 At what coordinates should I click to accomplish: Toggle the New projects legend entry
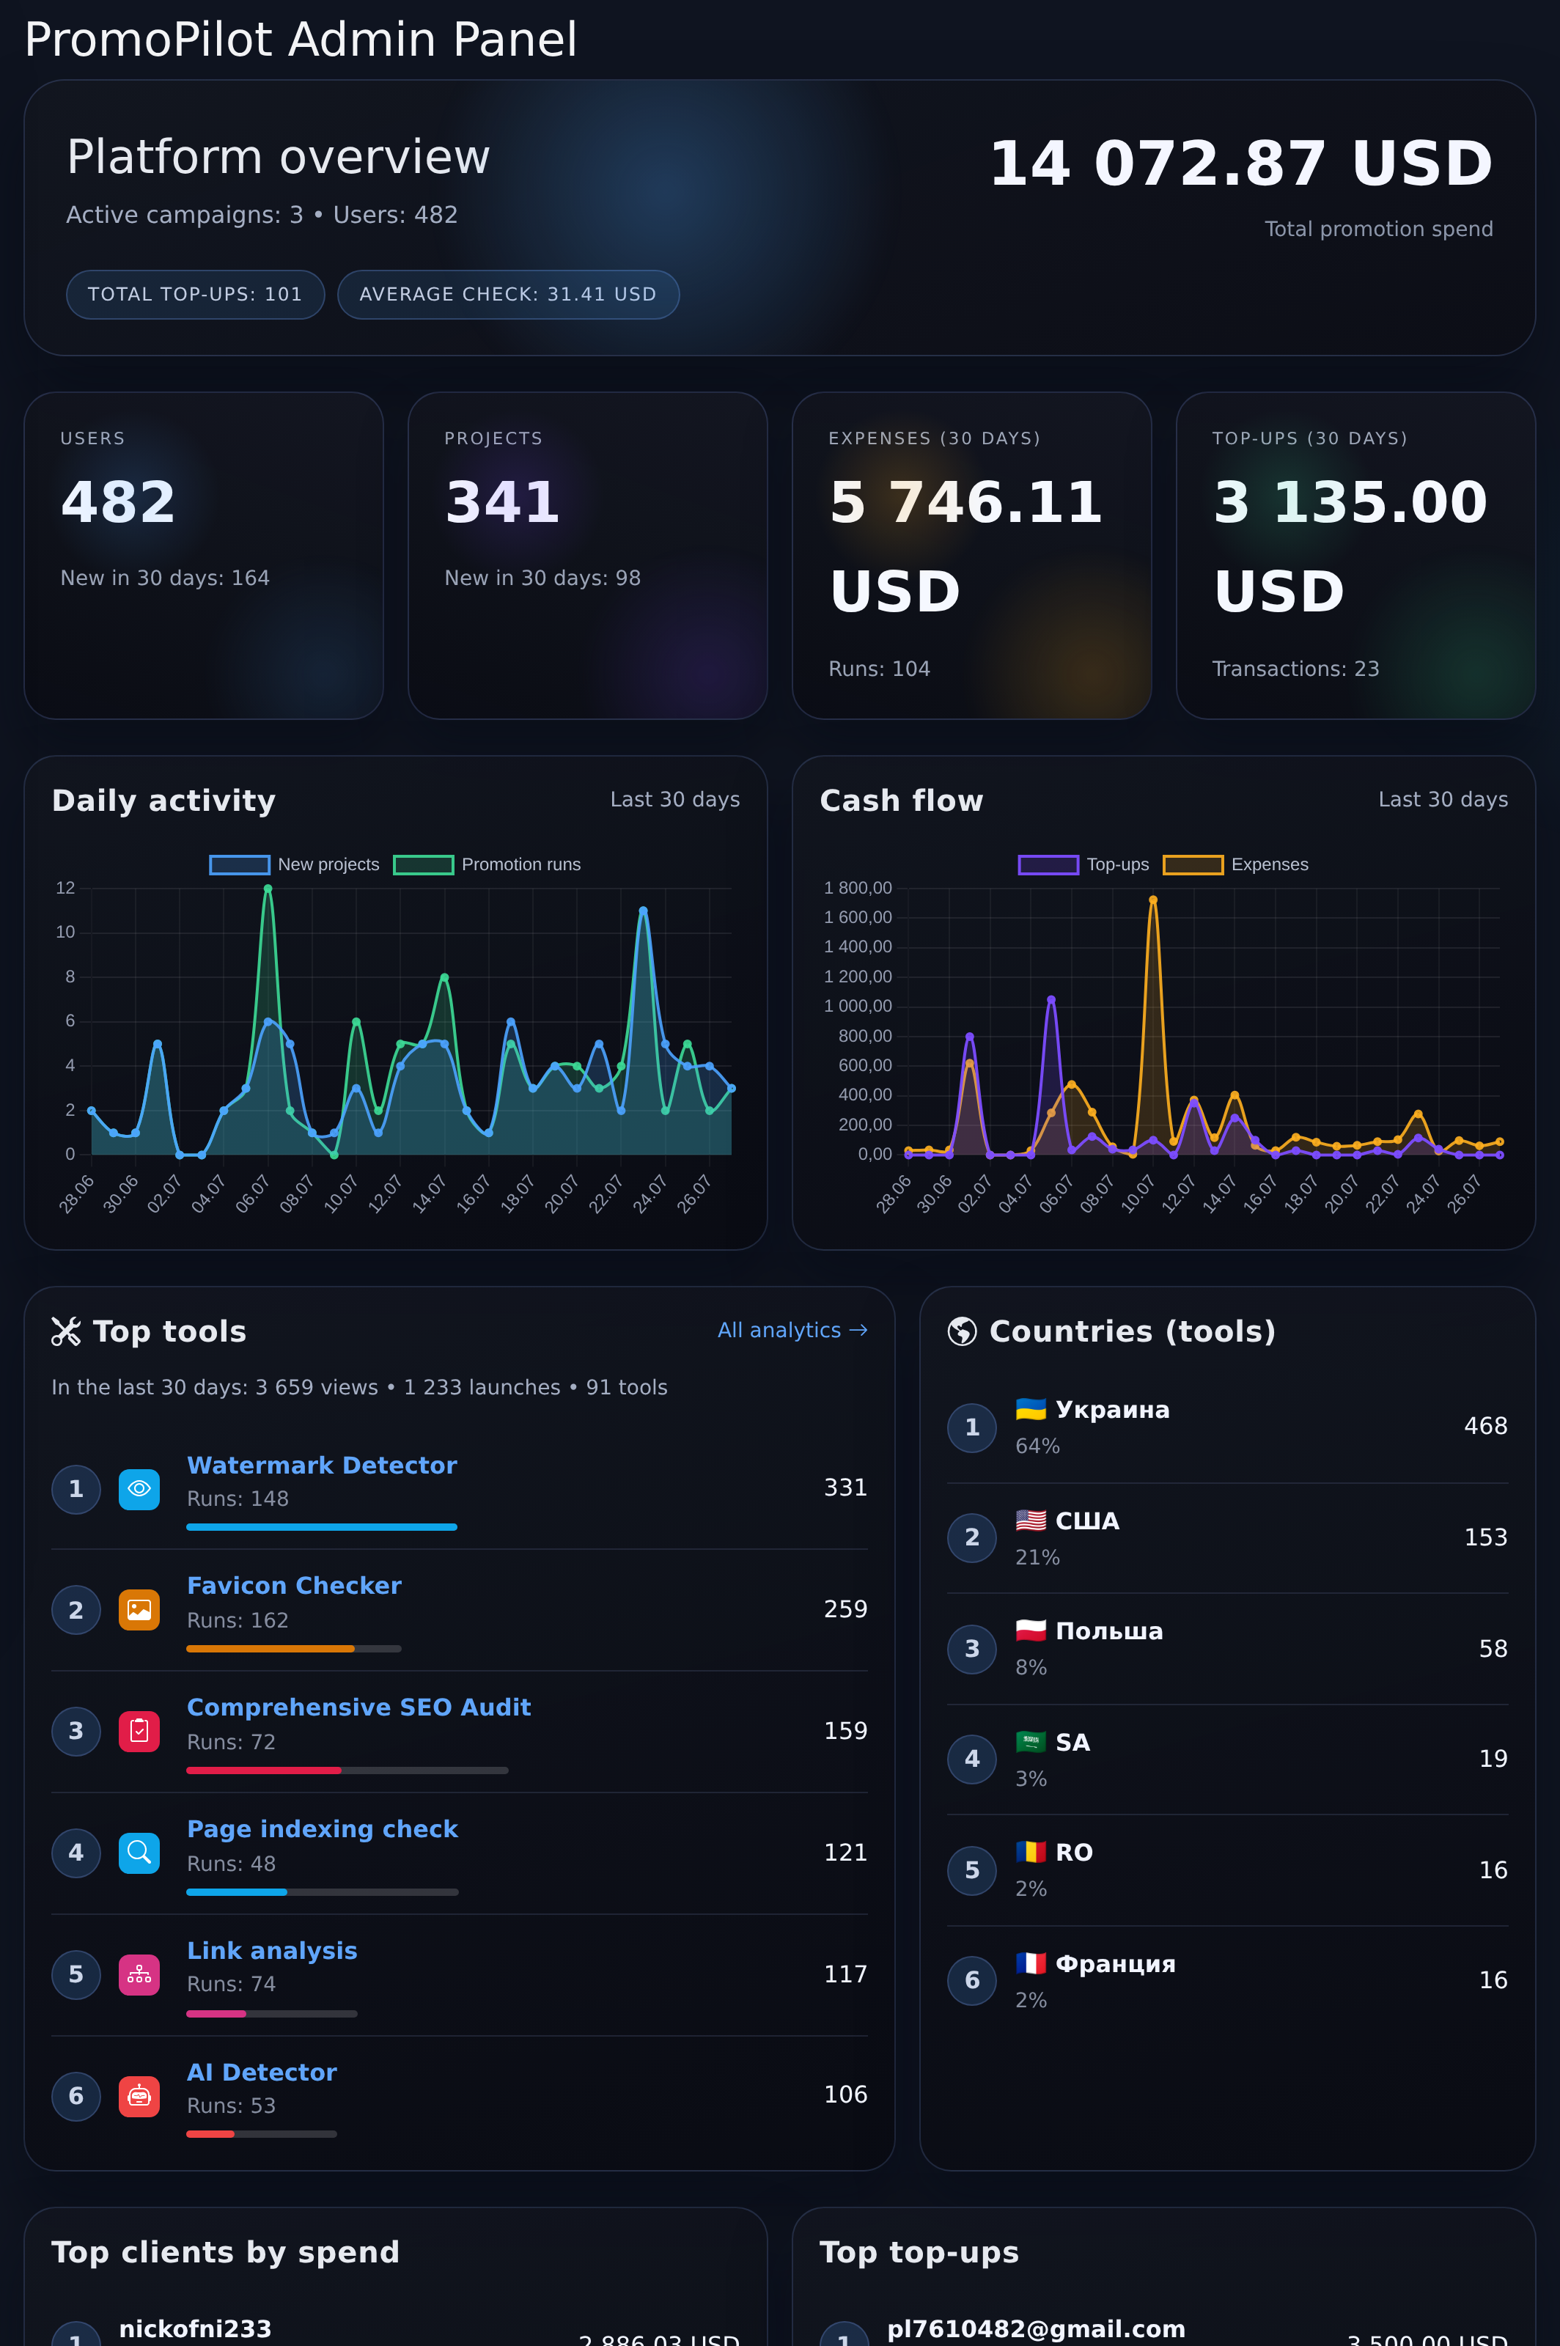pyautogui.click(x=295, y=864)
